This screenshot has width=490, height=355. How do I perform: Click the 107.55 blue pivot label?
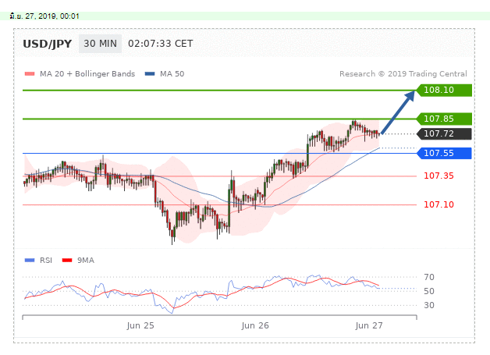(x=445, y=153)
